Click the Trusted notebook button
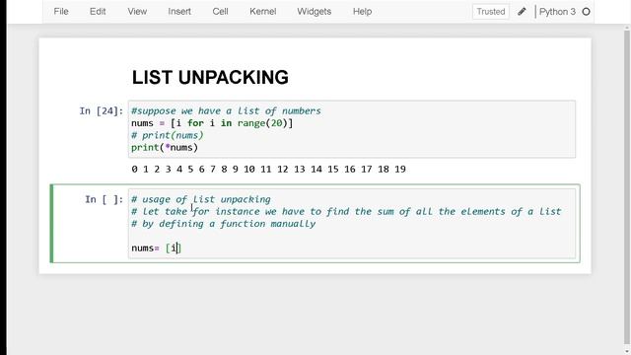Viewport: 631px width, 355px height. click(x=491, y=12)
